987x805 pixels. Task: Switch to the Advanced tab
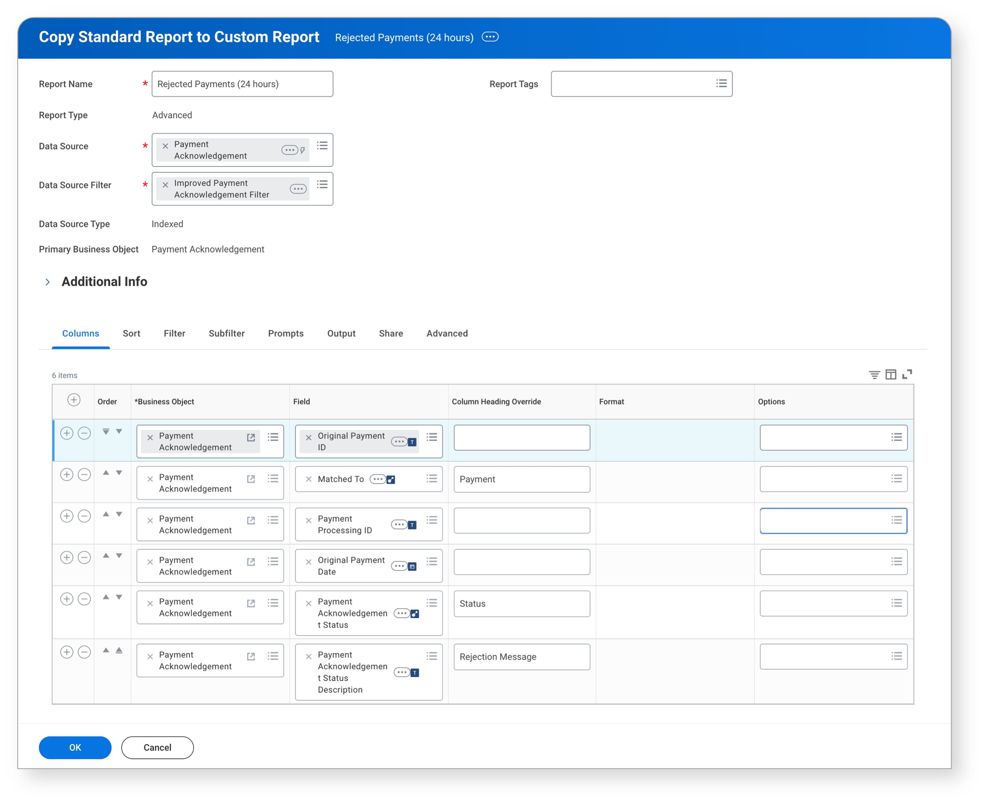click(x=447, y=333)
